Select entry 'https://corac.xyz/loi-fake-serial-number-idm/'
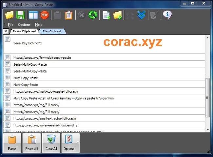Viewport: 213px width, 157px height. pyautogui.click(x=104, y=125)
